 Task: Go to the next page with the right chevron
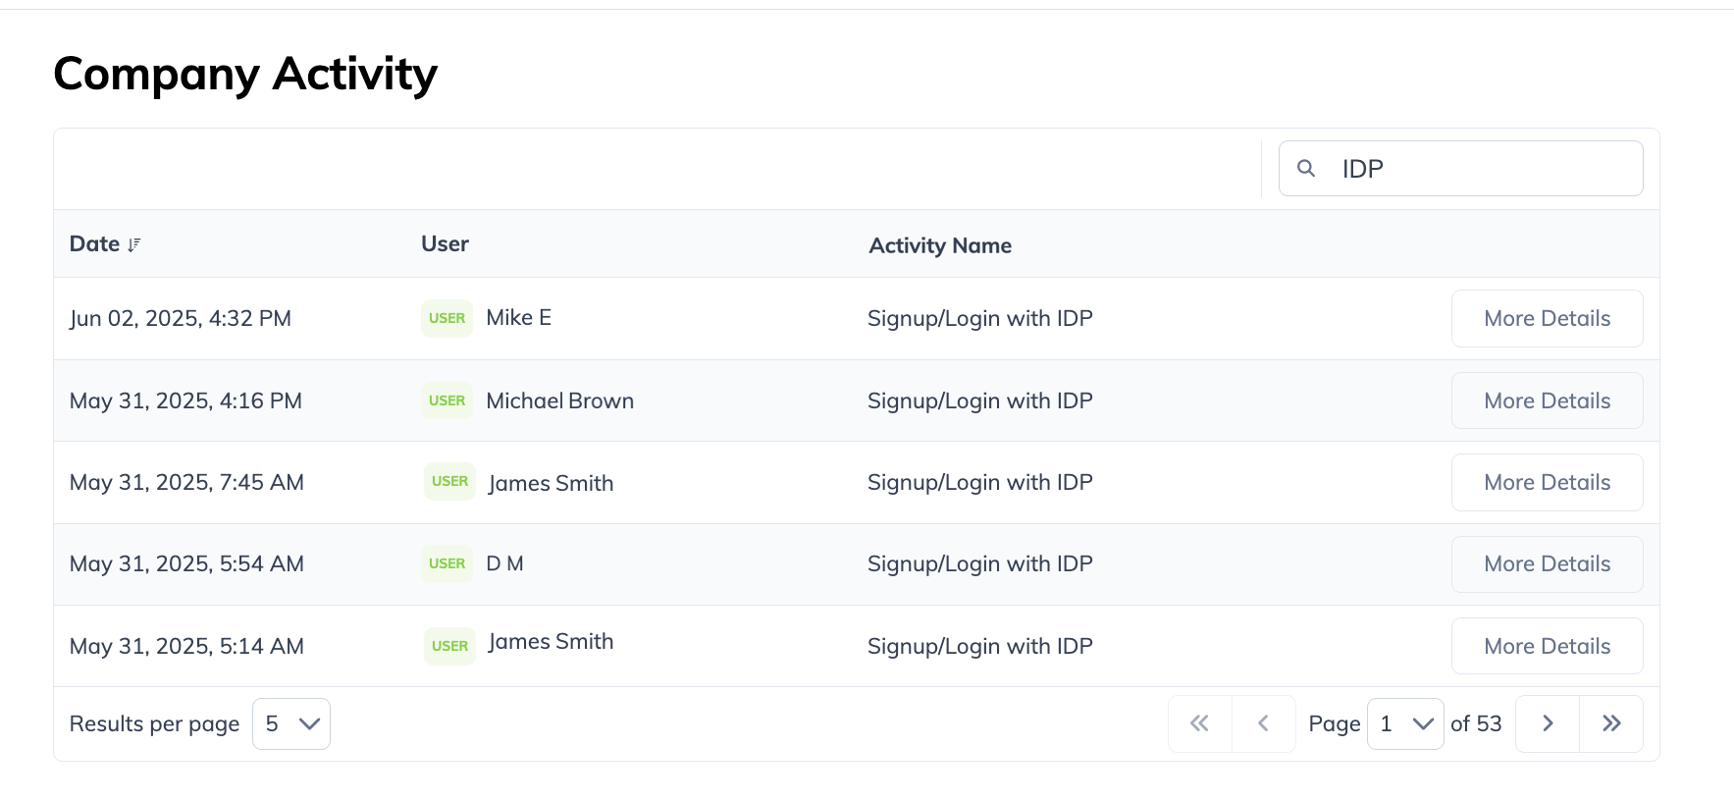coord(1547,723)
